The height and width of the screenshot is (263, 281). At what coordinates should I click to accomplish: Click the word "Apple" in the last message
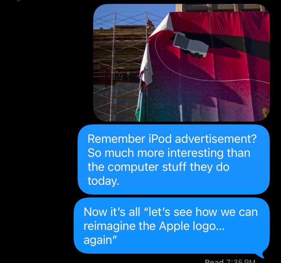point(174,226)
